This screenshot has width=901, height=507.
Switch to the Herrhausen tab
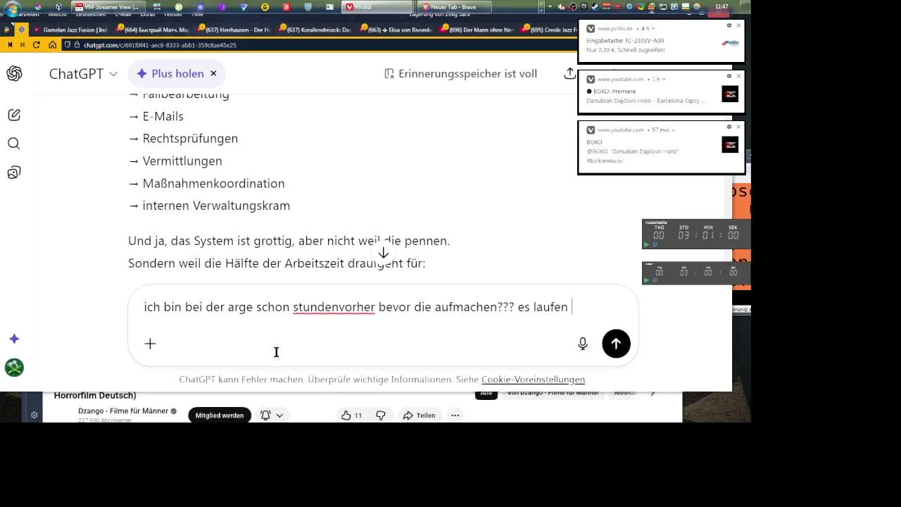pyautogui.click(x=234, y=30)
